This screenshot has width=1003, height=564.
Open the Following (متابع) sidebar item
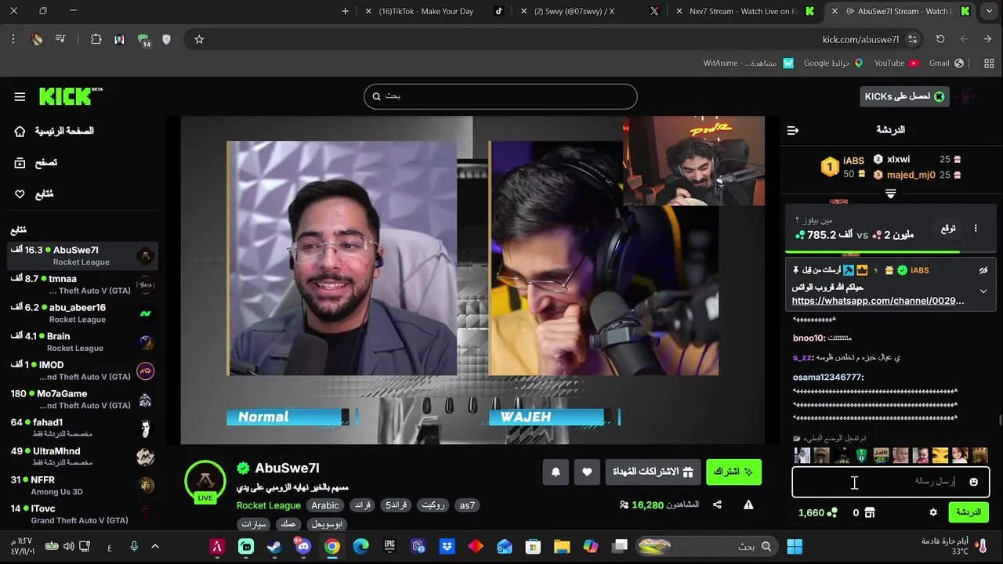(x=34, y=194)
